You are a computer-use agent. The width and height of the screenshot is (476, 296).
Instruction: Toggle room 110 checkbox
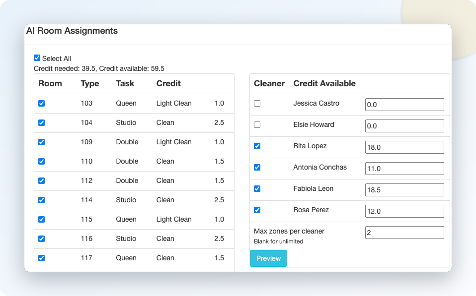coord(42,162)
